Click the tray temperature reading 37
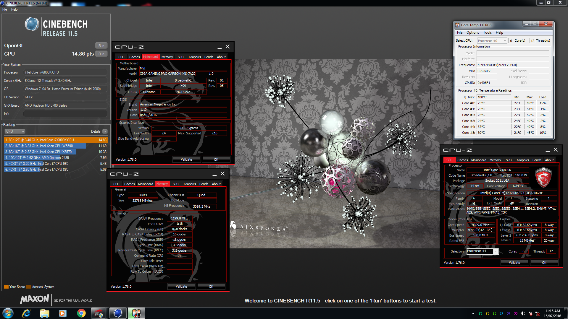 [x=509, y=313]
